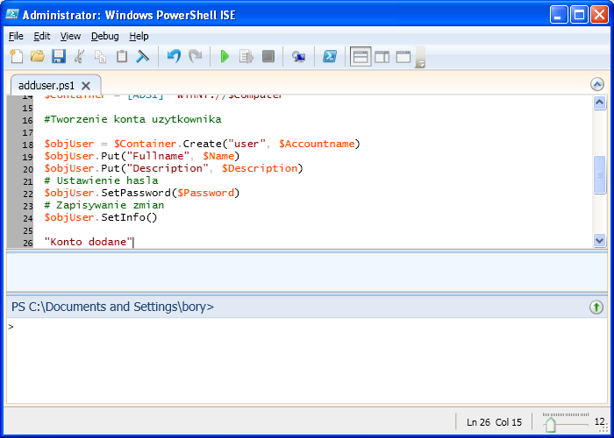Open new remote PowerShell tab icon
The image size is (614, 438).
(299, 57)
